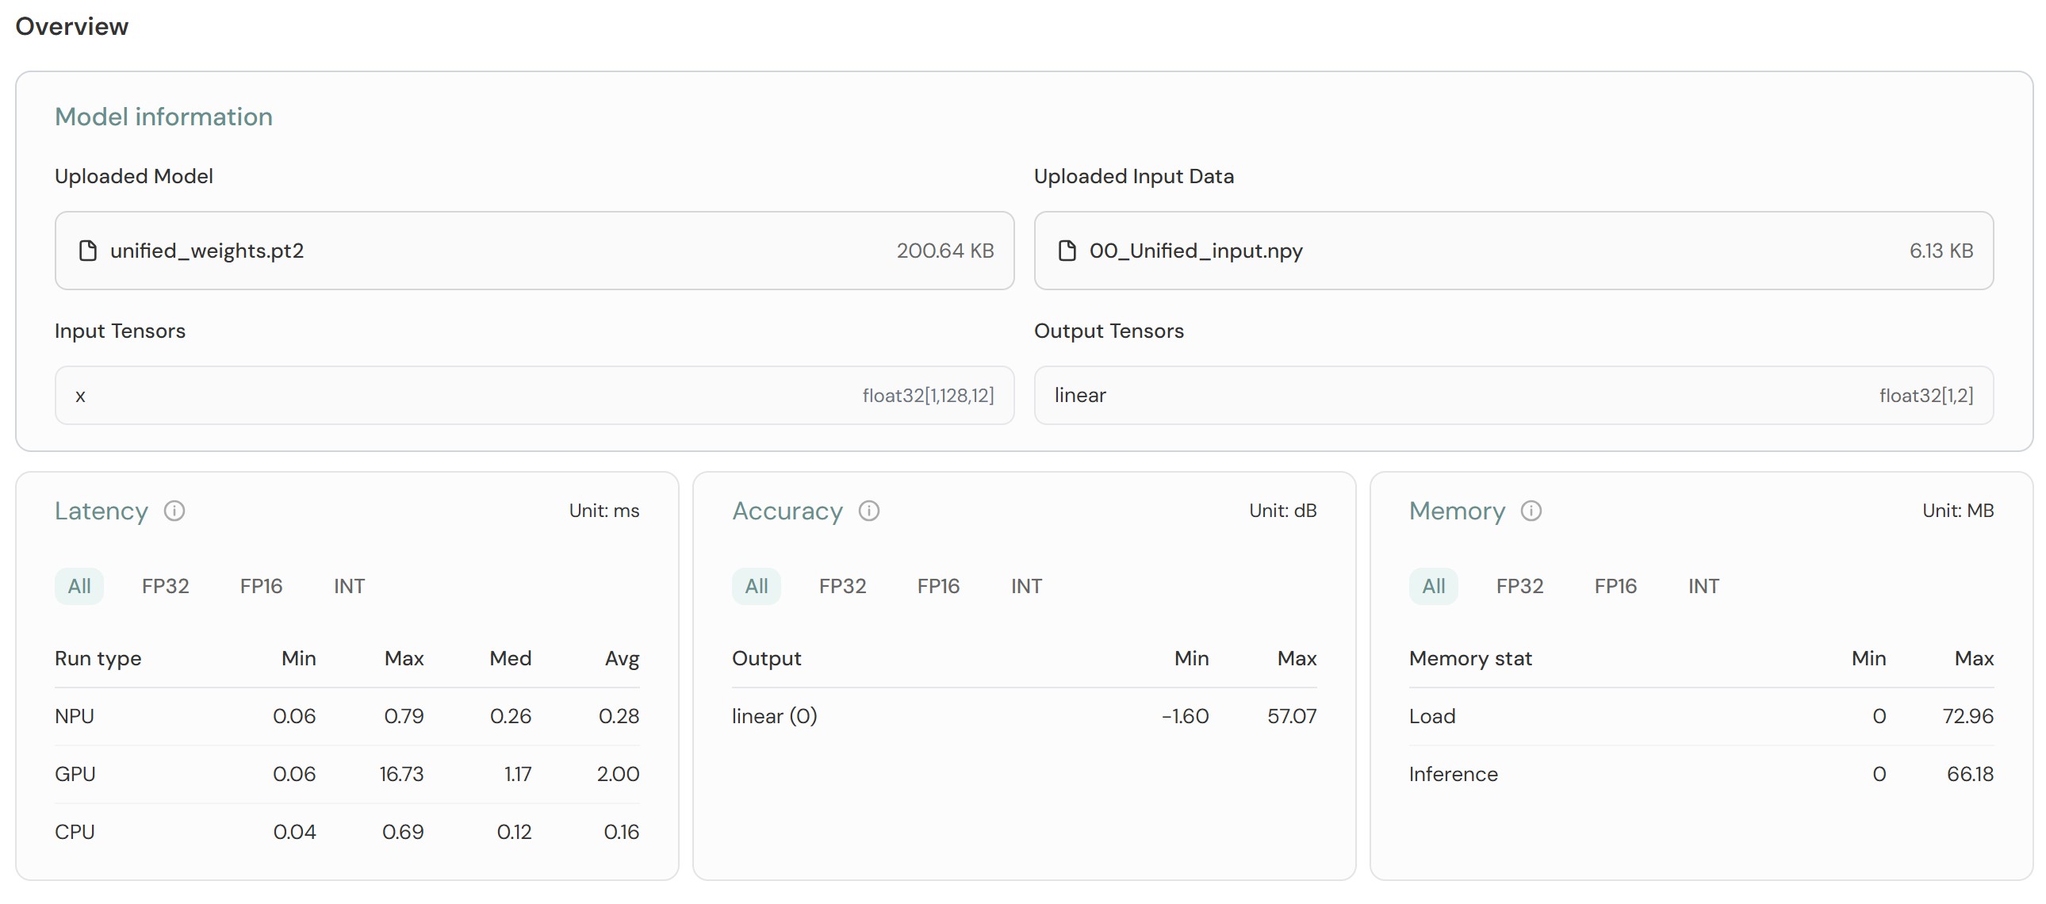Click the Memory info icon
Image resolution: width=2046 pixels, height=904 pixels.
tap(1531, 511)
